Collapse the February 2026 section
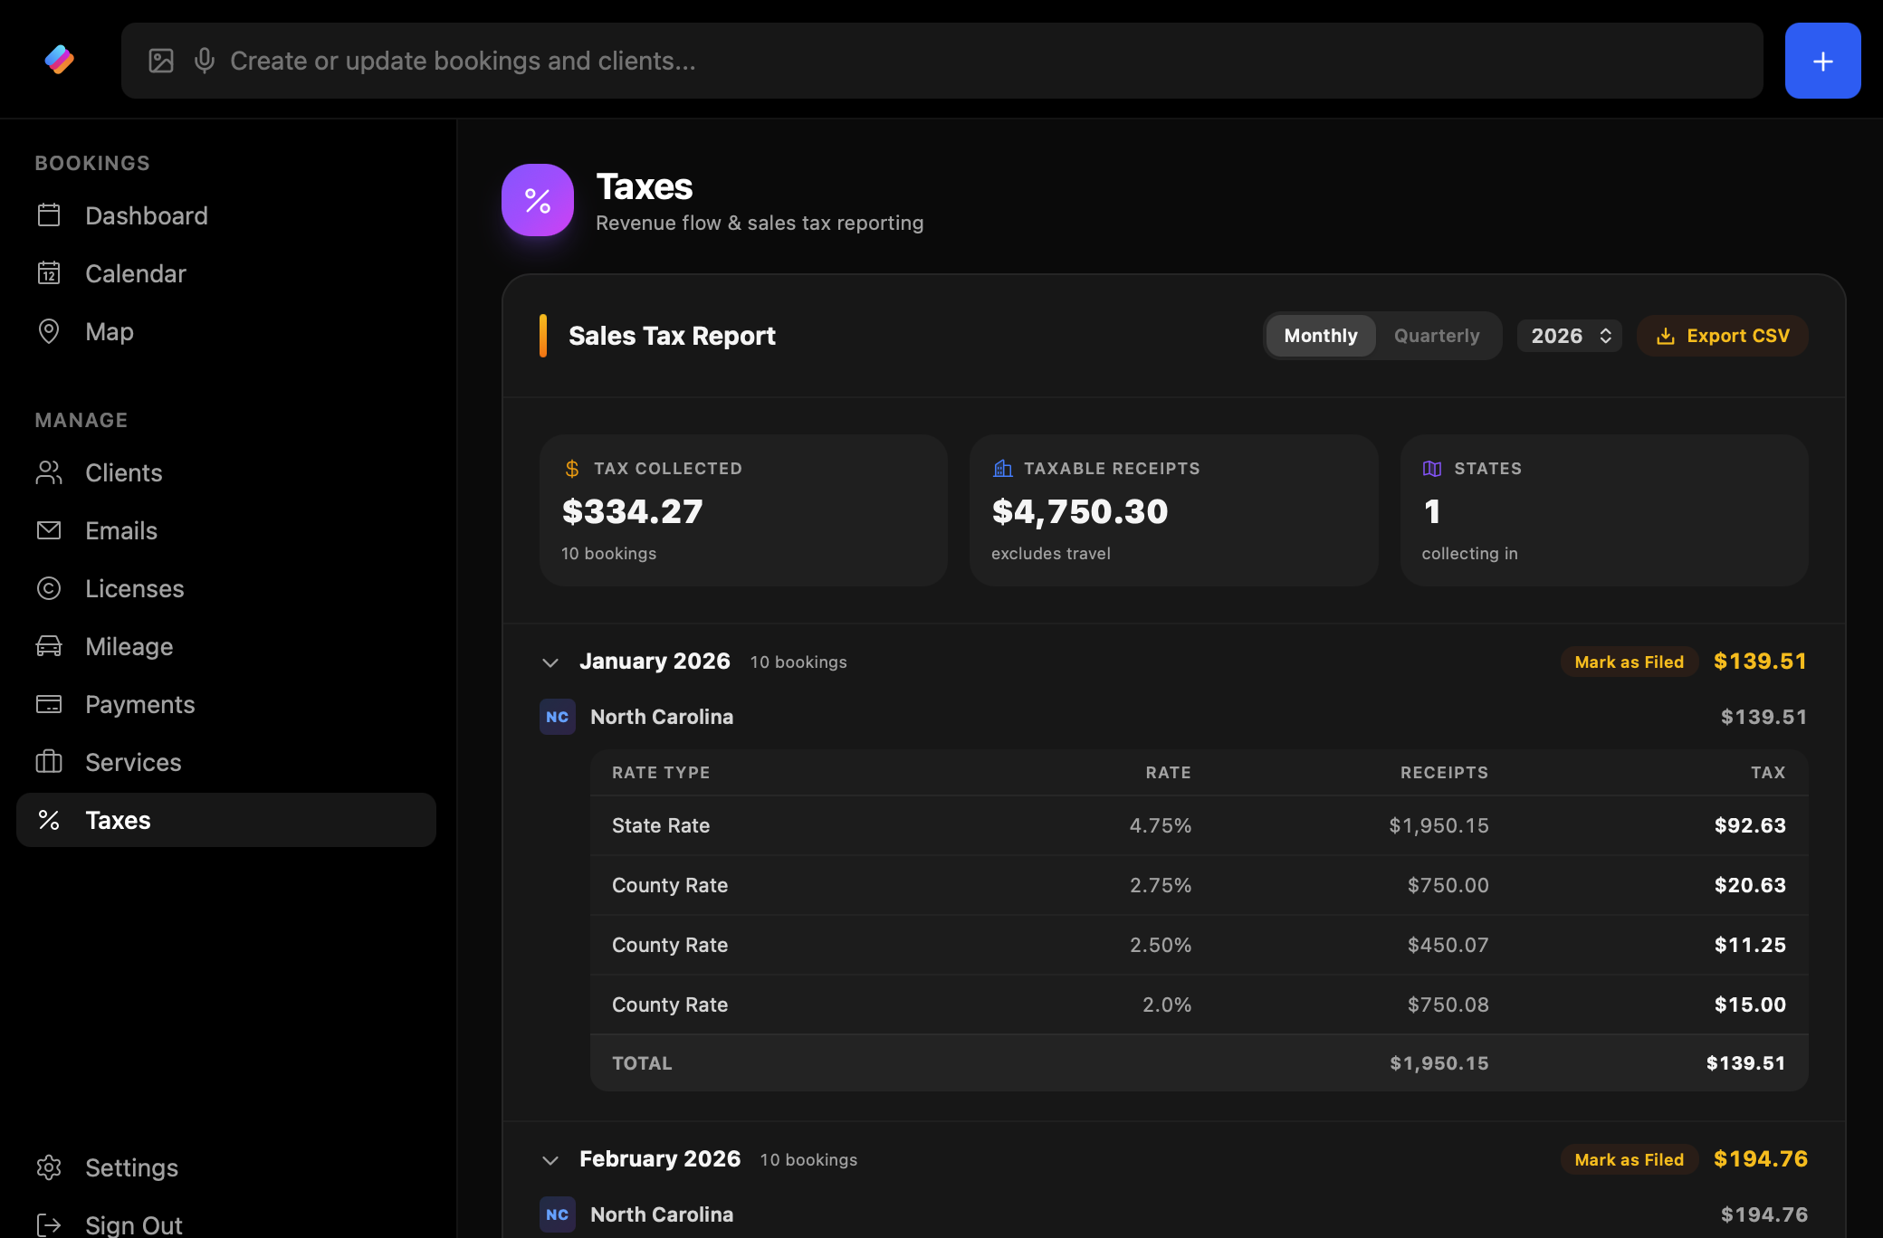Viewport: 1883px width, 1238px height. [x=550, y=1159]
